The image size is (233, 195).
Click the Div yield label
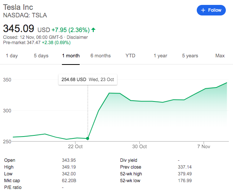tap(129, 160)
